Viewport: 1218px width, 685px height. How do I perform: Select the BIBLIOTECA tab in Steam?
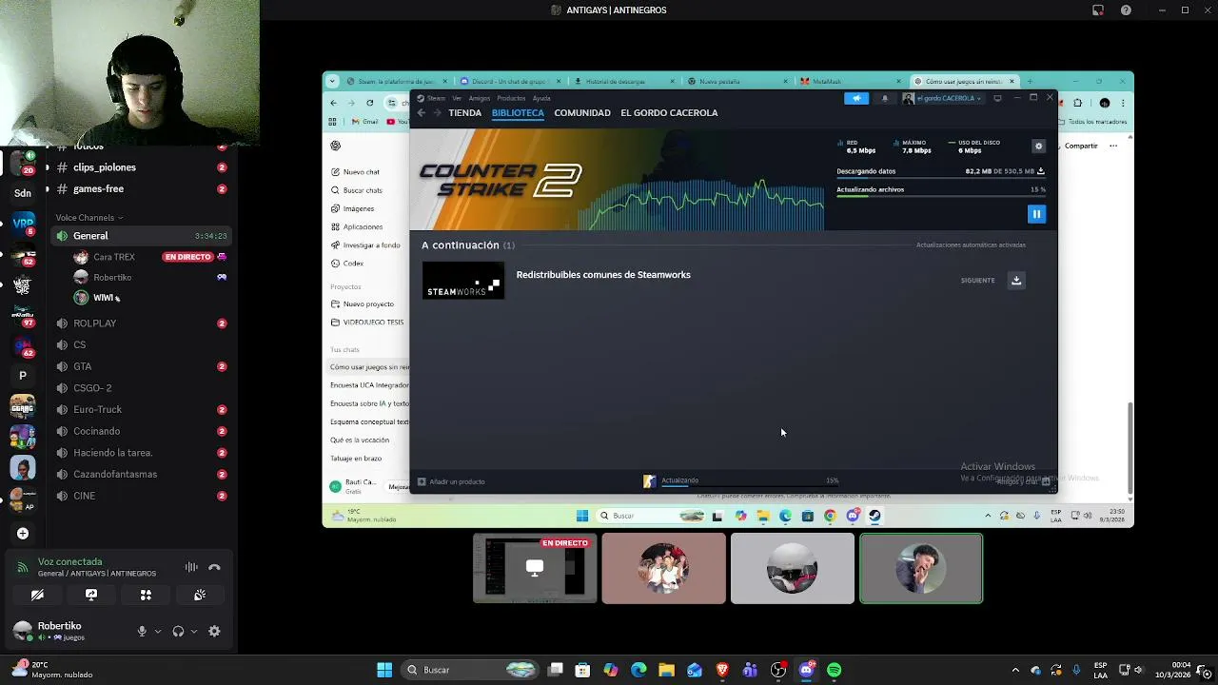(x=518, y=112)
